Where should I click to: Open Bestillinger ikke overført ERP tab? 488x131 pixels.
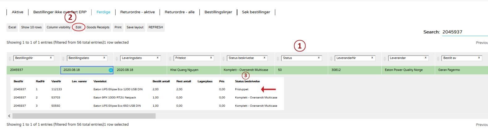[x=60, y=12]
